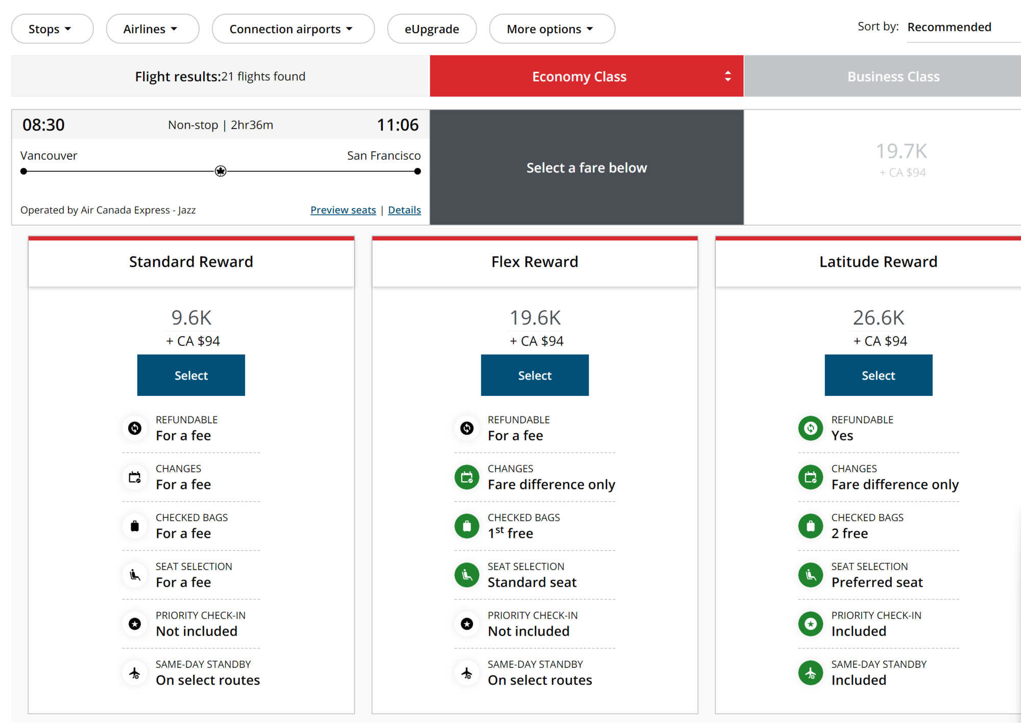Click Standard Reward seat selection icon
This screenshot has width=1021, height=723.
click(x=135, y=575)
